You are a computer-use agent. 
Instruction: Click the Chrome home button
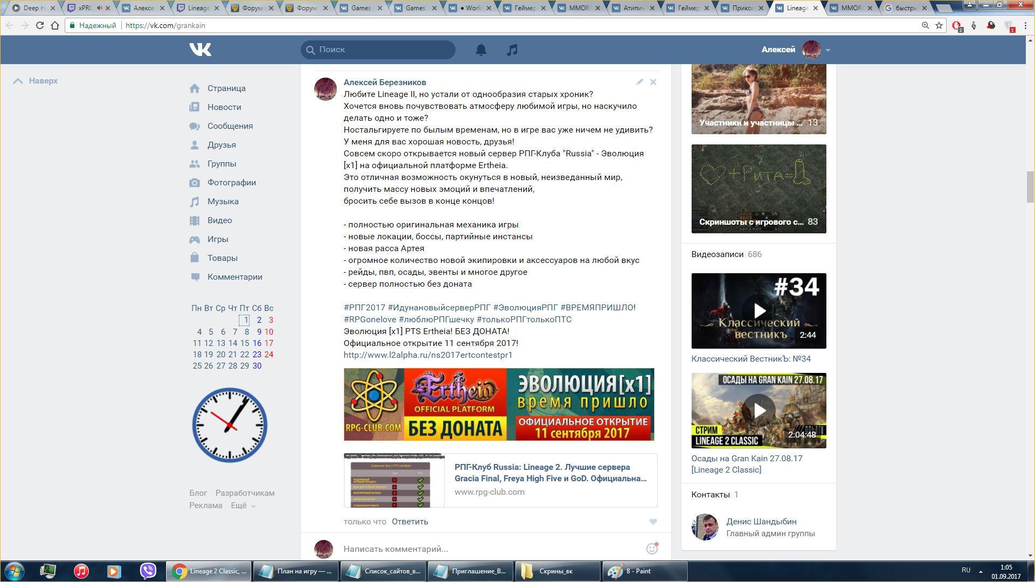point(54,25)
